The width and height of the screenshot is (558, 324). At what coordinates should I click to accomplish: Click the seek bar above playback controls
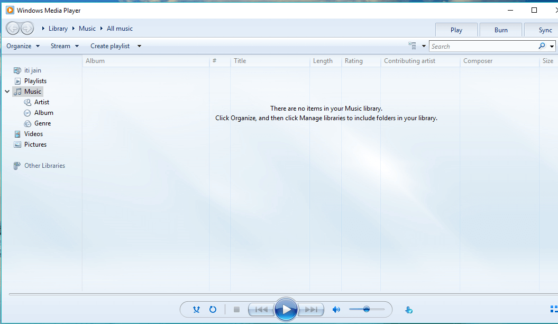pos(283,294)
